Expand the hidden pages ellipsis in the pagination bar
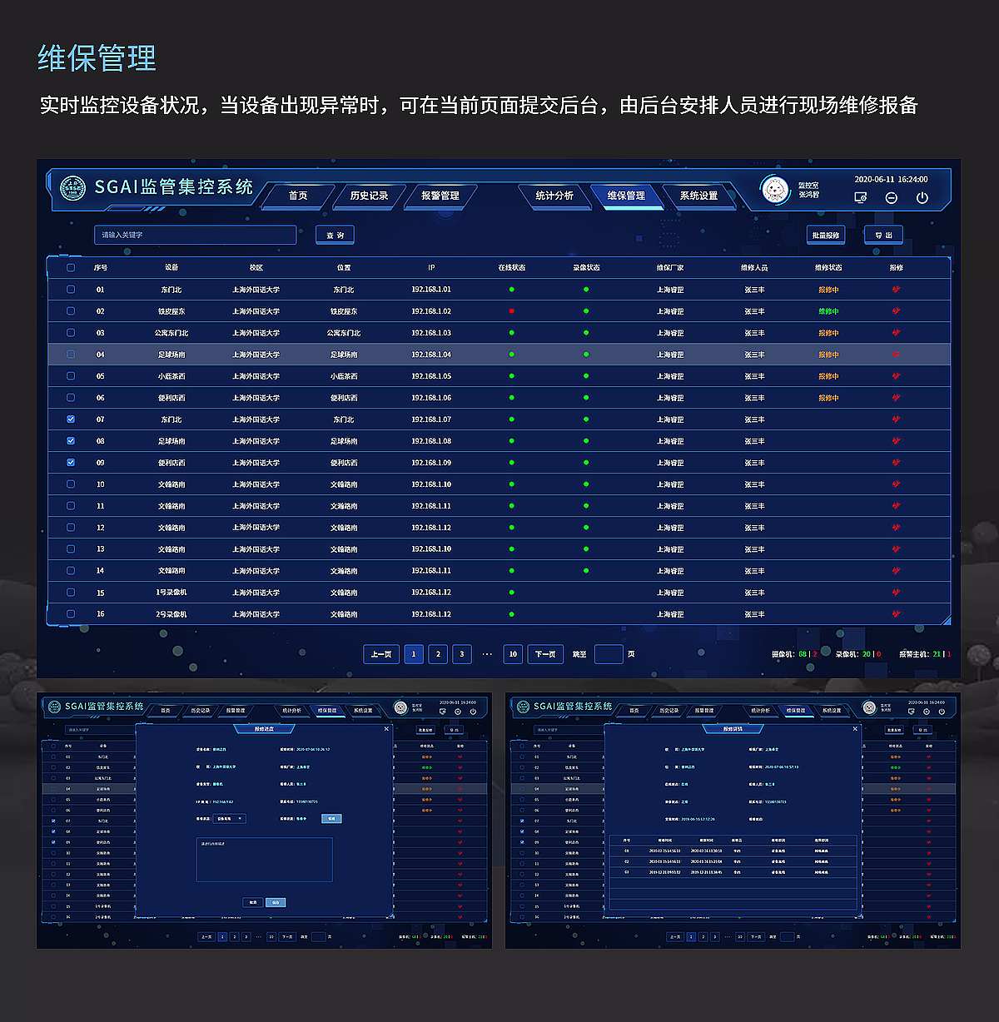 click(487, 655)
